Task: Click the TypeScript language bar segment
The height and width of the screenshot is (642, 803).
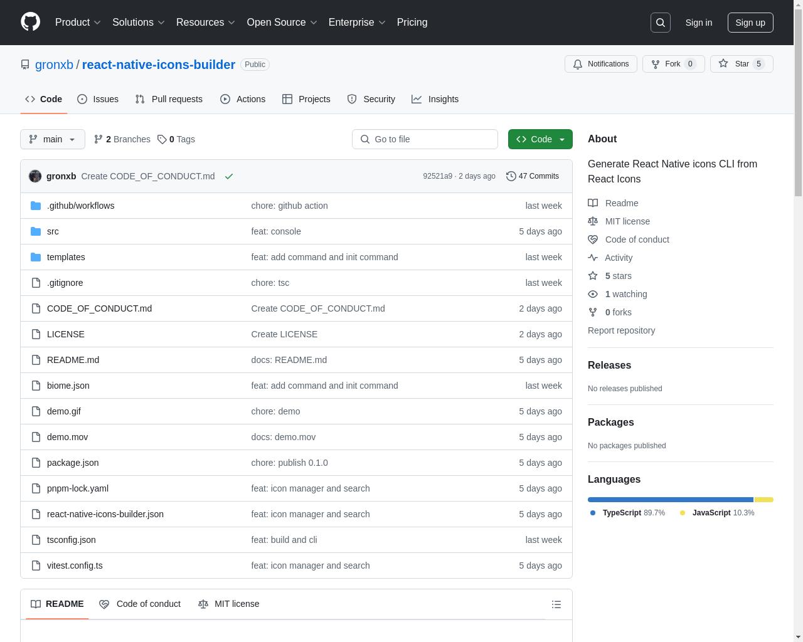Action: 671,500
